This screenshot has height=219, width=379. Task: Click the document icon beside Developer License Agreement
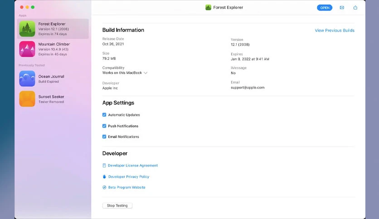[x=104, y=166]
